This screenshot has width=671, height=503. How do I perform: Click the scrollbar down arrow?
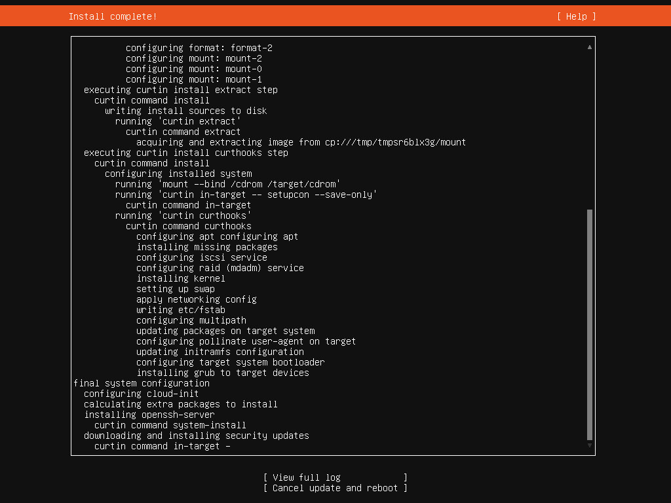point(590,445)
